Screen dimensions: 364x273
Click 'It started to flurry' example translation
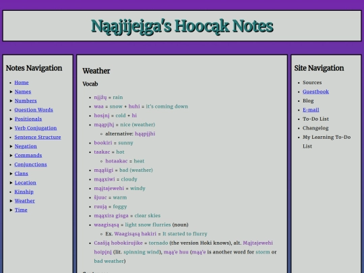coord(185,234)
